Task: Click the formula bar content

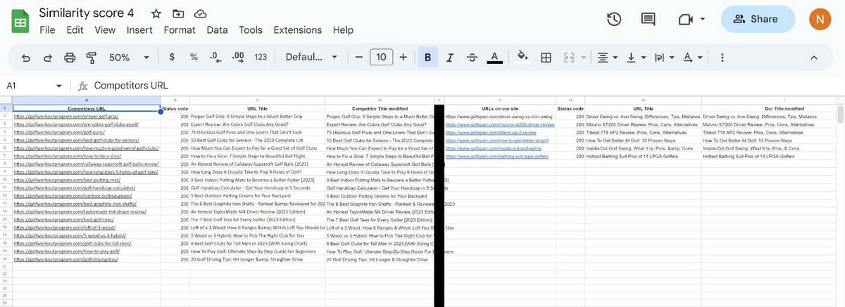Action: 131,86
